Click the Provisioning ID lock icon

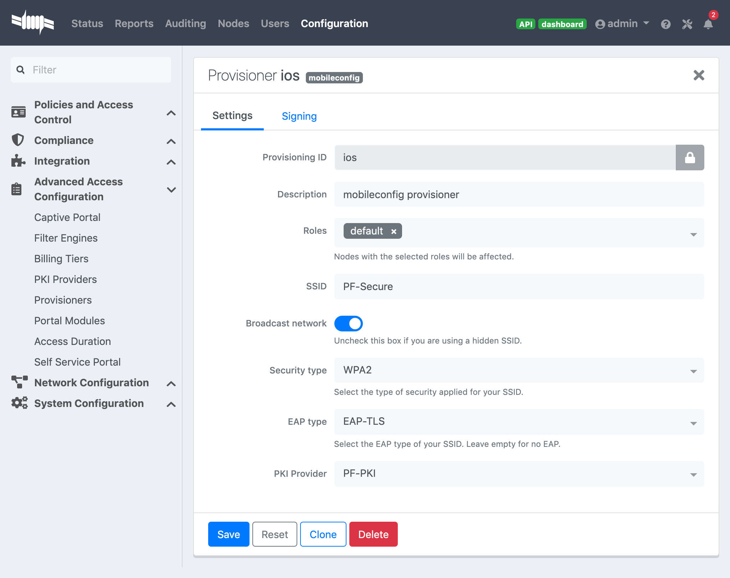tap(690, 158)
